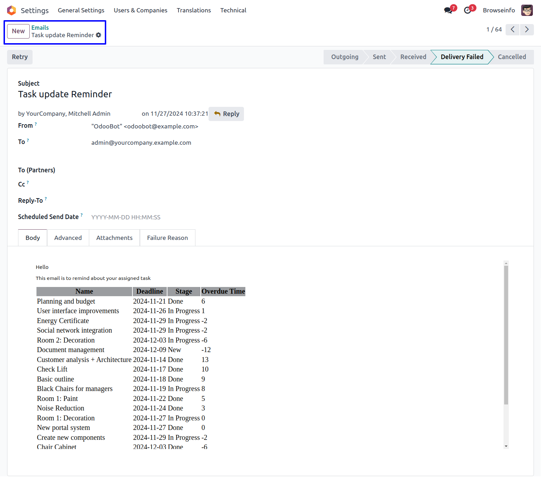Switch to the Attachments tab
541x477 pixels.
[x=114, y=238]
